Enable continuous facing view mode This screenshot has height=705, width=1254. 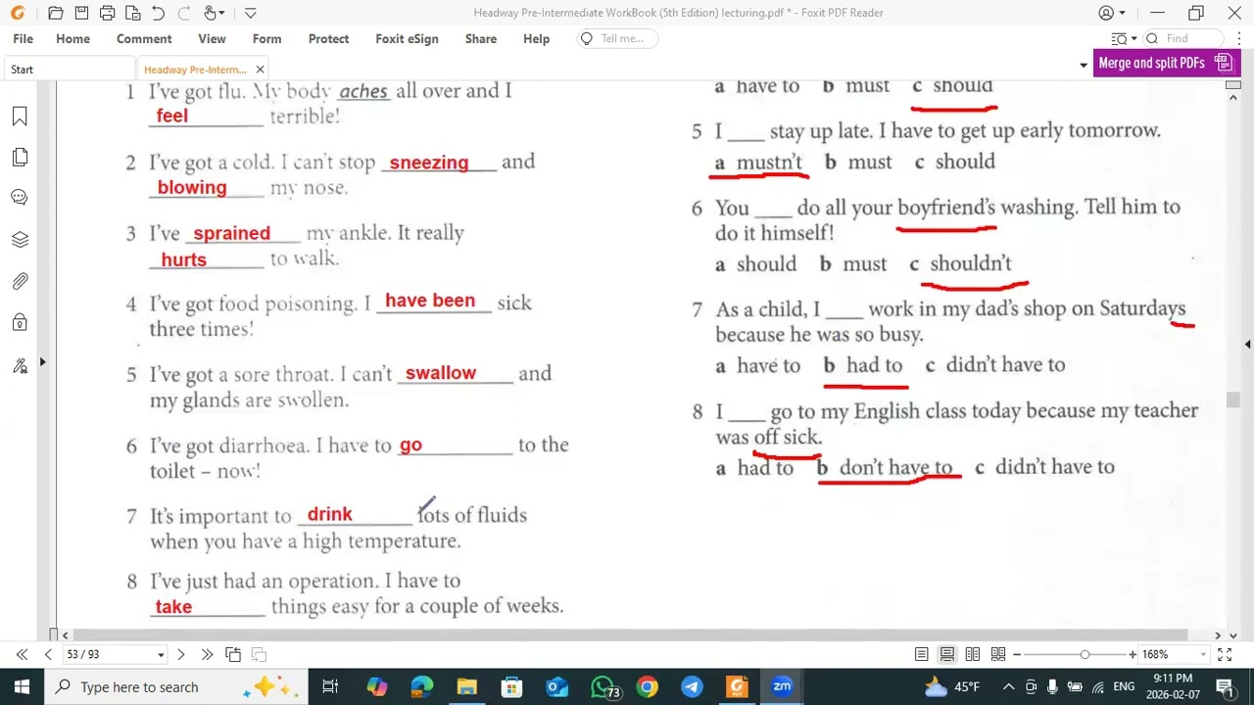(x=998, y=654)
